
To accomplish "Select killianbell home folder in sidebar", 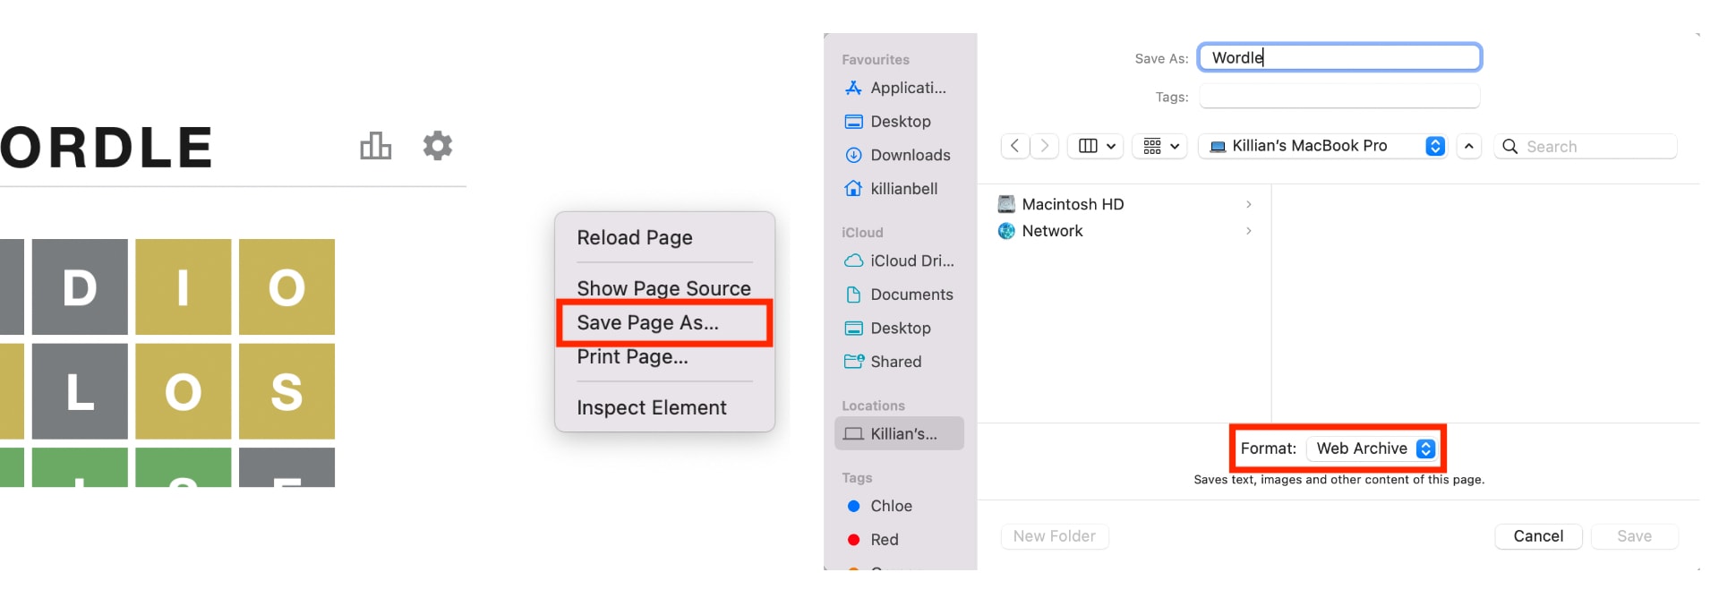I will pos(903,189).
